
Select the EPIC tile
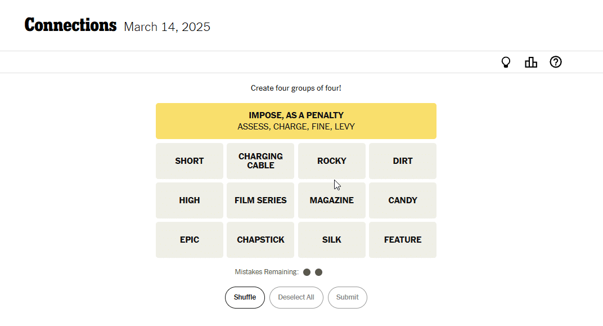190,240
